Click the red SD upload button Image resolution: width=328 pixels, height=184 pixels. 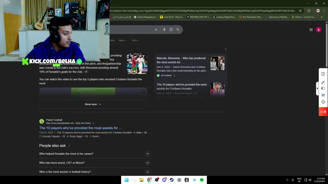click(323, 112)
